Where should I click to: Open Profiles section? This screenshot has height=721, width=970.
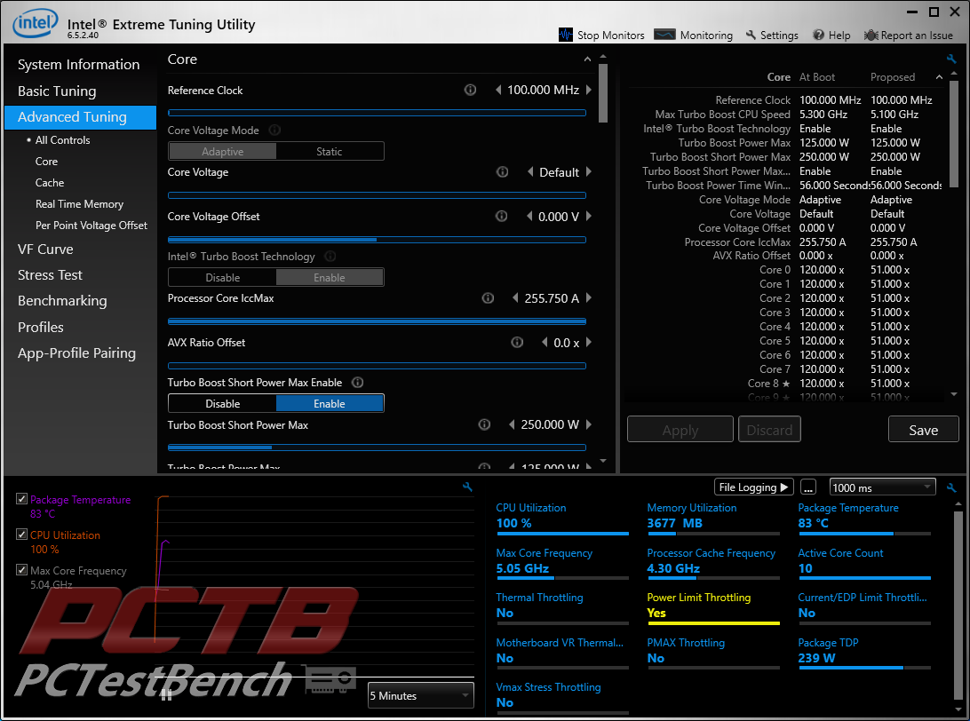pos(41,327)
